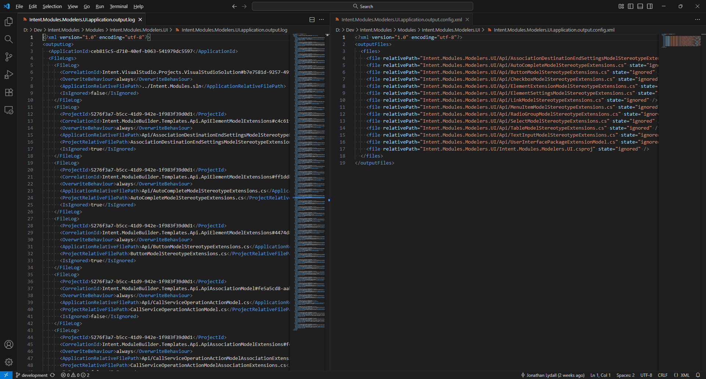Open the File menu

click(x=19, y=6)
